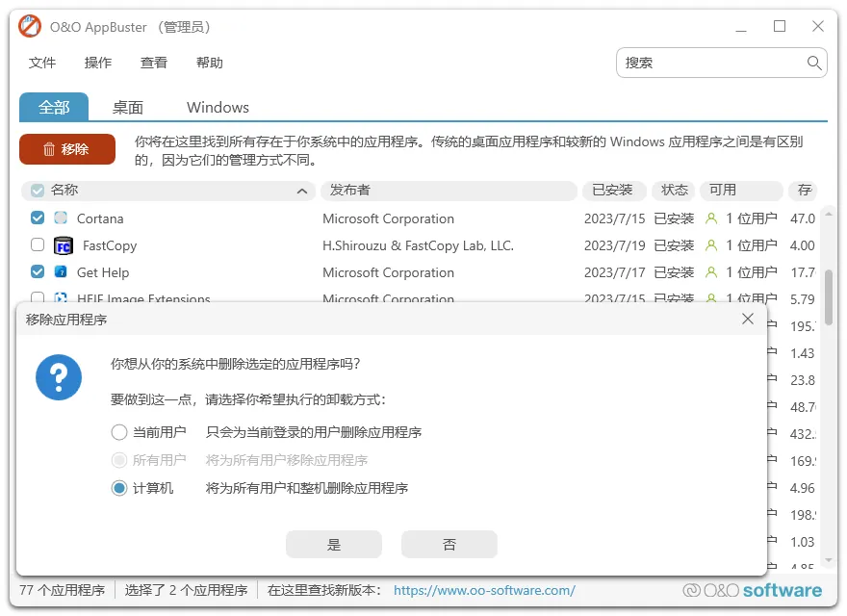
Task: Maximize the O&O AppBuster window
Action: (780, 27)
